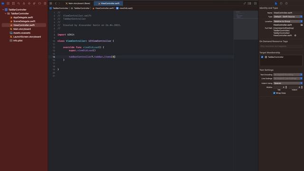This screenshot has height=171, width=304.
Task: Reveal the full path in Finder
Action: 295,36
